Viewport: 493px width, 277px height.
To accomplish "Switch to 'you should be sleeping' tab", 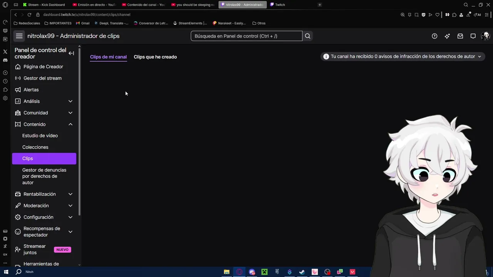I will pos(193,5).
